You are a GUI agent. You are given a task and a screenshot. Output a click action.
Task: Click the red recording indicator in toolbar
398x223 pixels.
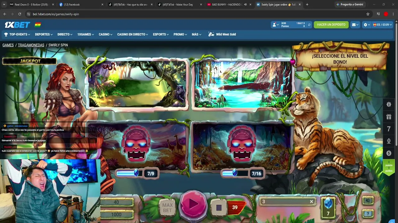[386, 14]
